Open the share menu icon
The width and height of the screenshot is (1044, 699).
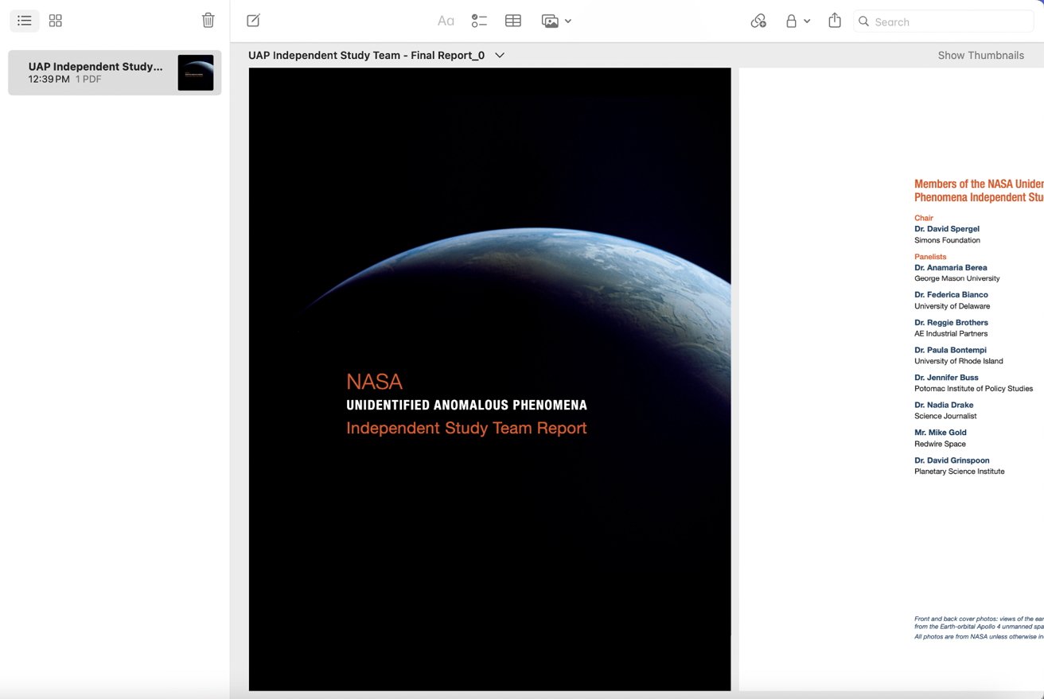click(x=835, y=21)
